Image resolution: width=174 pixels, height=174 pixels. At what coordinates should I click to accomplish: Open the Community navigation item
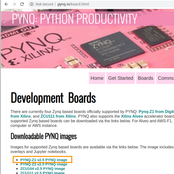point(166,78)
